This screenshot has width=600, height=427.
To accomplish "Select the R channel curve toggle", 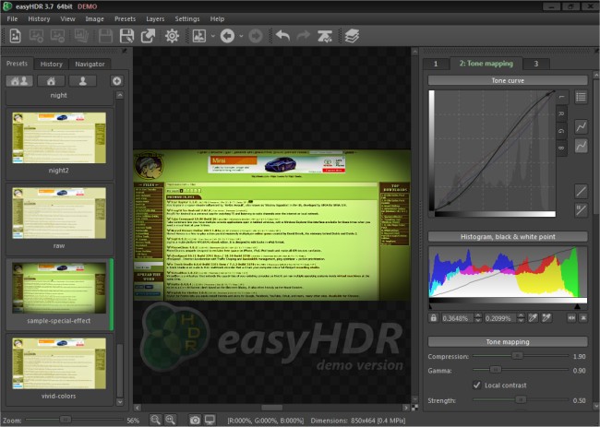I will click(x=561, y=112).
